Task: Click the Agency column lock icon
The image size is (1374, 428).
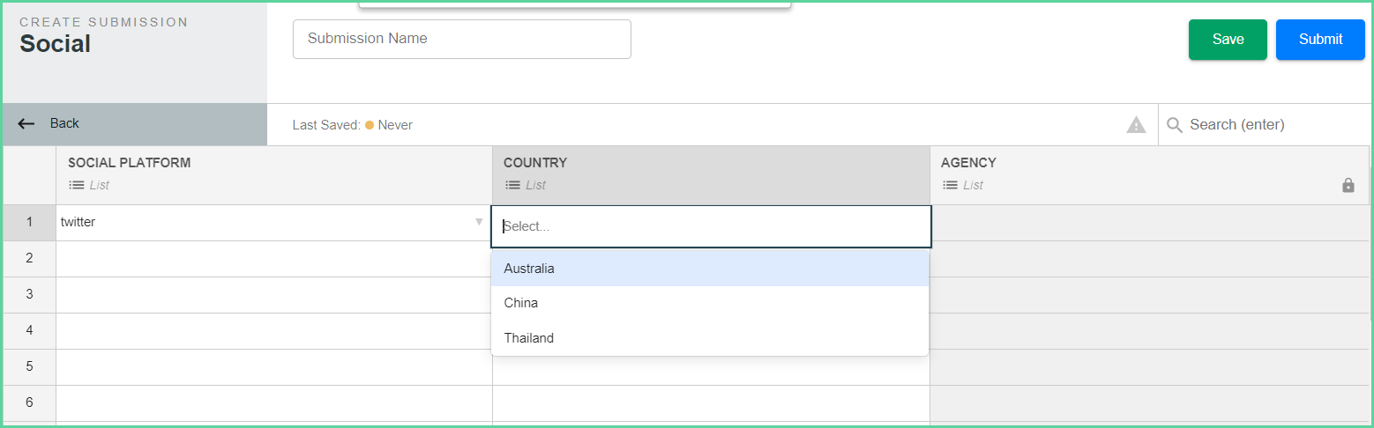Action: (1348, 185)
